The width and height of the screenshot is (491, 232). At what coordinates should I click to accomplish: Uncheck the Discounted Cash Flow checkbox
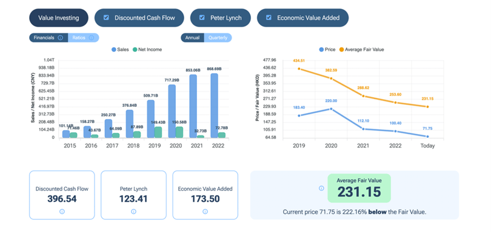click(106, 18)
